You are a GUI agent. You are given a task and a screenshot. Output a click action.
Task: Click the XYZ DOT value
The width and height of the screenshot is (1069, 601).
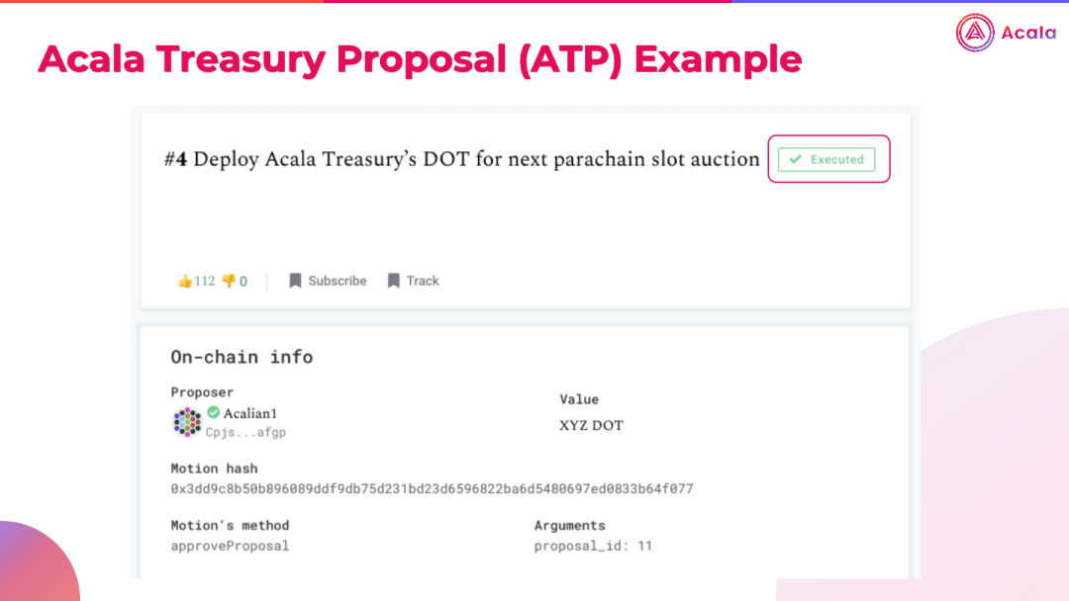[591, 425]
